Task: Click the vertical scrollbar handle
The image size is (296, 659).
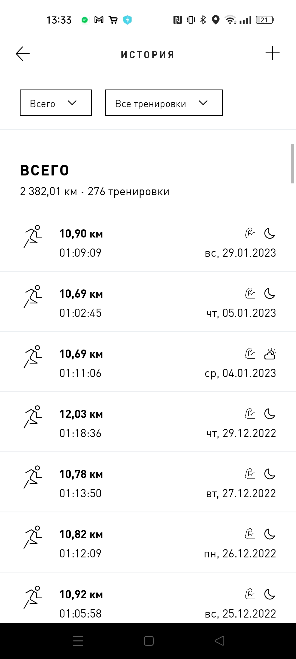Action: 292,163
